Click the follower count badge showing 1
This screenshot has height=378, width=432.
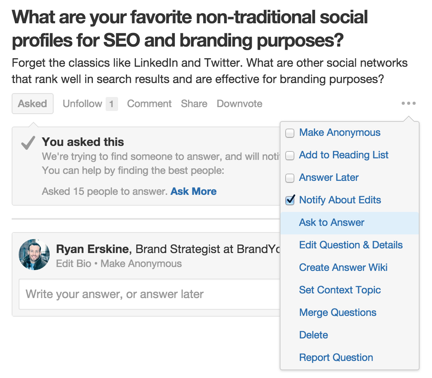111,104
